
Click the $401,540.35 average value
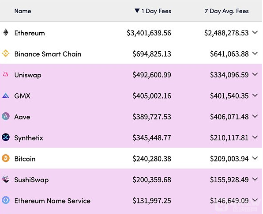point(229,96)
